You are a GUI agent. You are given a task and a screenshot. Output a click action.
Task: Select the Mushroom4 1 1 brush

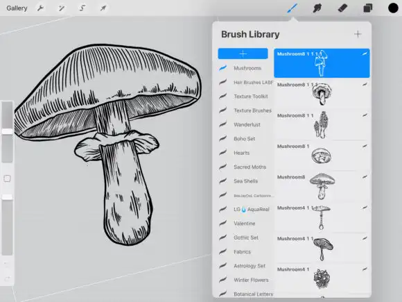(322, 248)
